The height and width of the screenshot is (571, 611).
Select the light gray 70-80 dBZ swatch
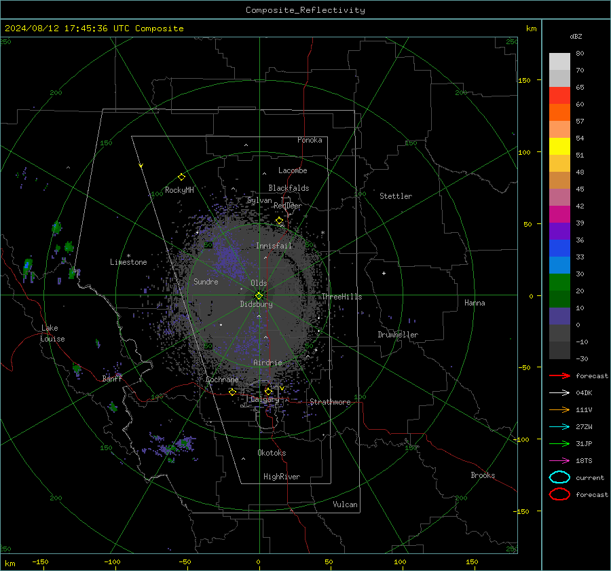click(x=559, y=62)
